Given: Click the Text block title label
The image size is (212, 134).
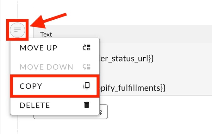Looking at the screenshot, I should point(46,35).
